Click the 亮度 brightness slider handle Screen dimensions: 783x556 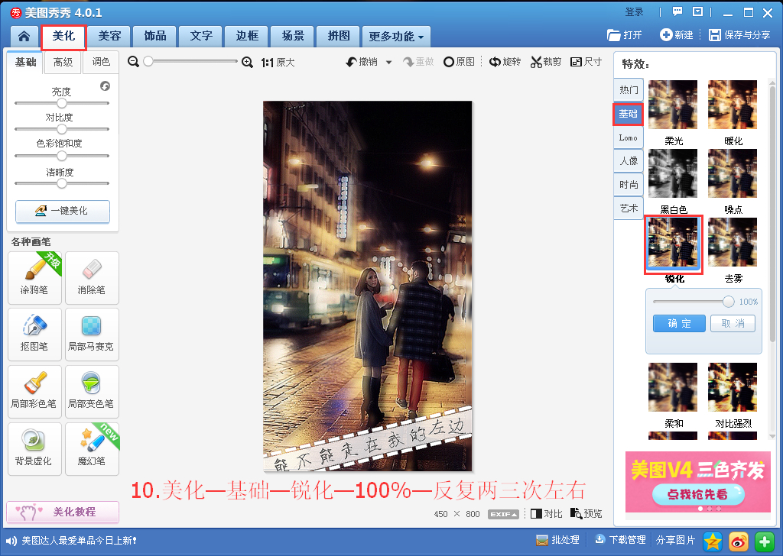[62, 102]
